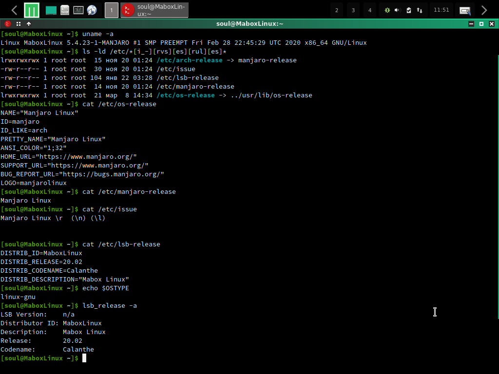Viewport: 499px width, 374px height.
Task: Click the left arrow panel chevron
Action: click(x=14, y=10)
